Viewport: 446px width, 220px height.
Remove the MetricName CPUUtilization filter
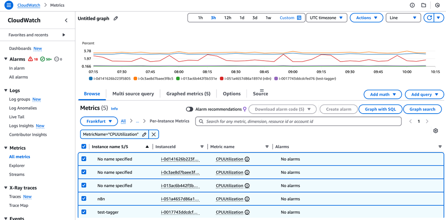pos(154,135)
